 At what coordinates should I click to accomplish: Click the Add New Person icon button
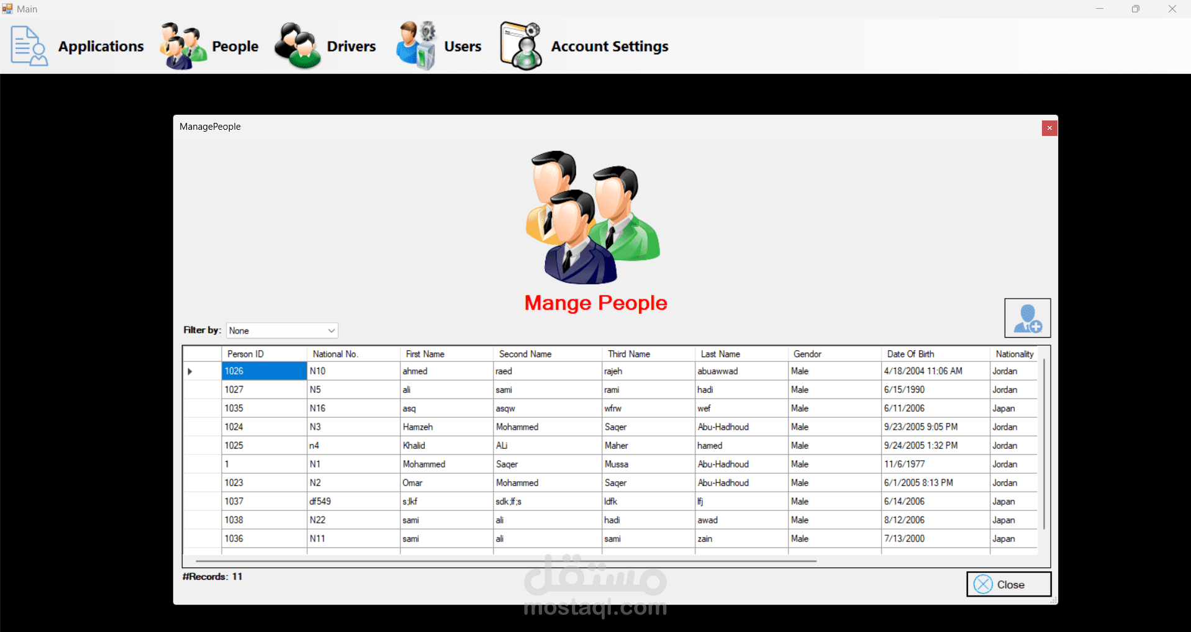(1028, 318)
